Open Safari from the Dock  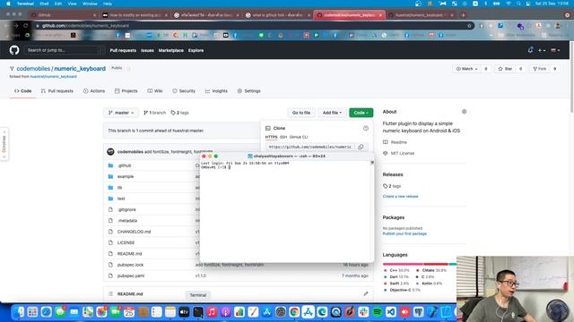click(x=46, y=312)
